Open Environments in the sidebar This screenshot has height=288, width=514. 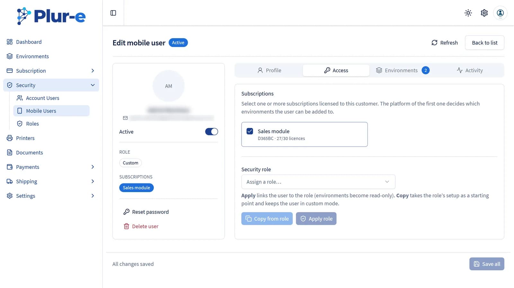pyautogui.click(x=51, y=56)
